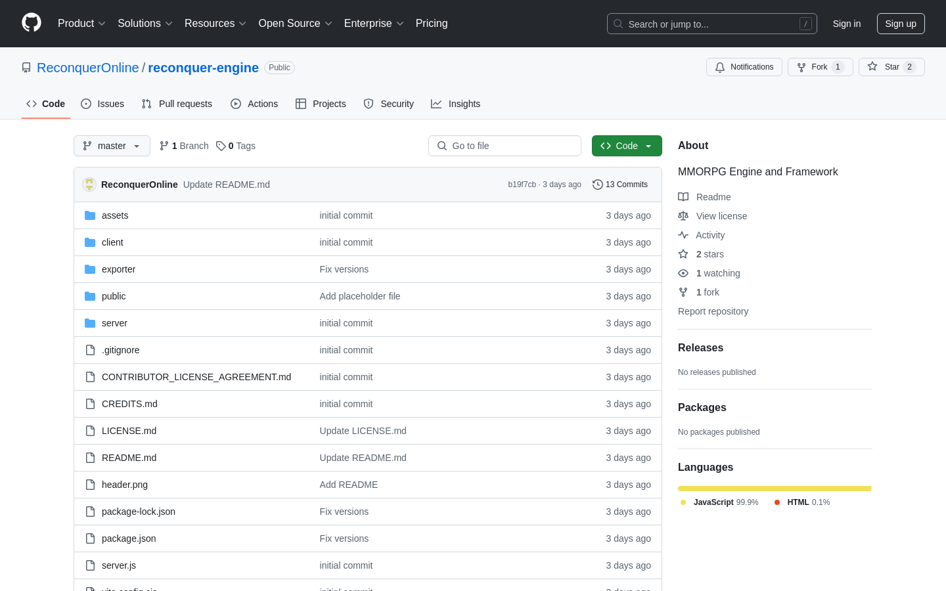Click the license scale icon in About
The width and height of the screenshot is (946, 591).
point(683,216)
